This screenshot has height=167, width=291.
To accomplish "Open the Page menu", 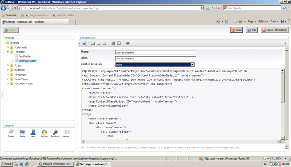I will coord(251,21).
